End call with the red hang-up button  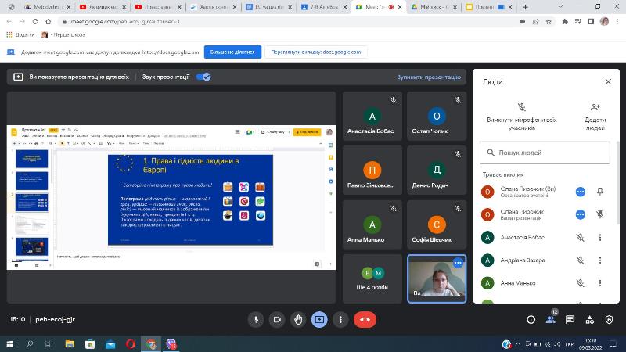(x=365, y=319)
